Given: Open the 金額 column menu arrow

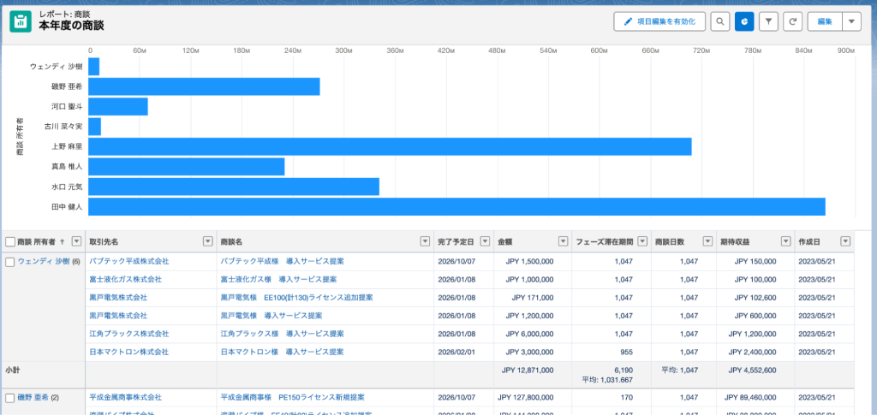Looking at the screenshot, I should [563, 241].
